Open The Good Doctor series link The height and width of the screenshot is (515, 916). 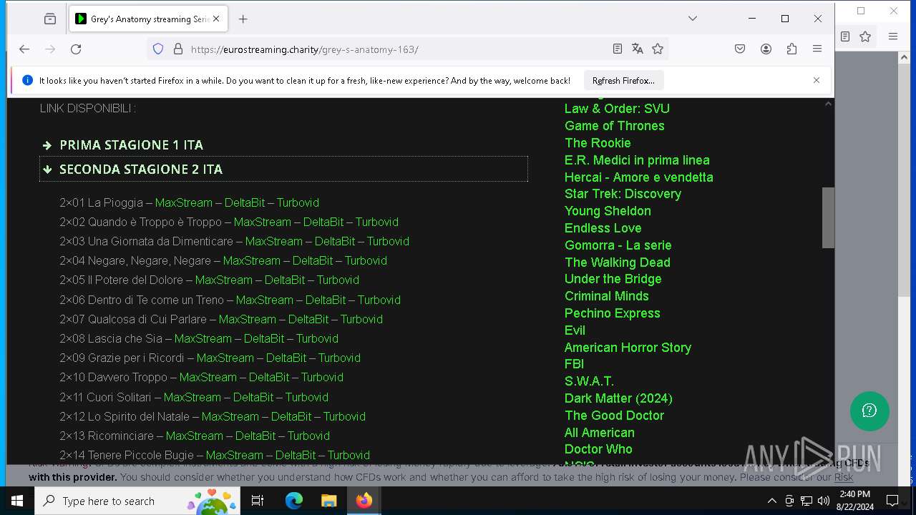click(614, 416)
